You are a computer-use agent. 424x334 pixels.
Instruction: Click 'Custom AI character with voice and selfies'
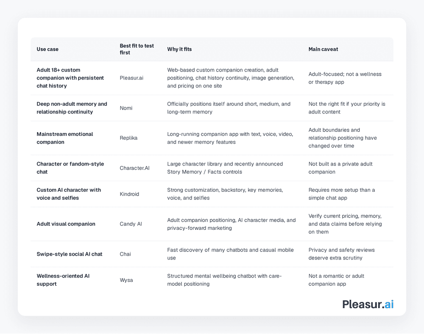coord(69,194)
